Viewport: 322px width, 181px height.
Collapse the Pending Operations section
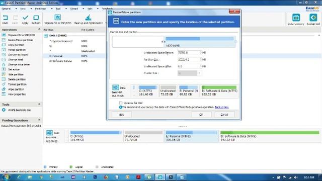(x=39, y=120)
